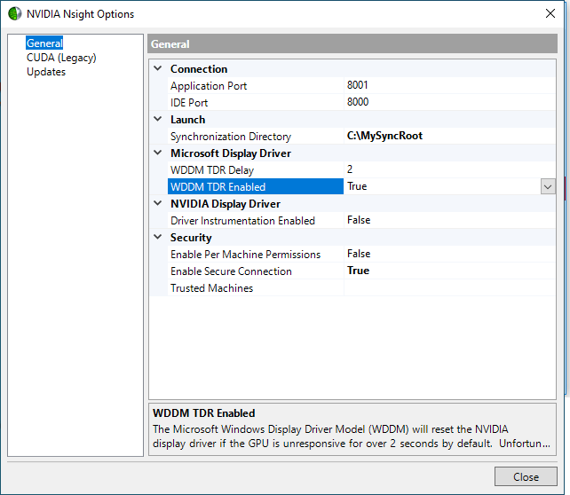The width and height of the screenshot is (570, 495).
Task: Collapse the Launch section
Action: pyautogui.click(x=158, y=119)
